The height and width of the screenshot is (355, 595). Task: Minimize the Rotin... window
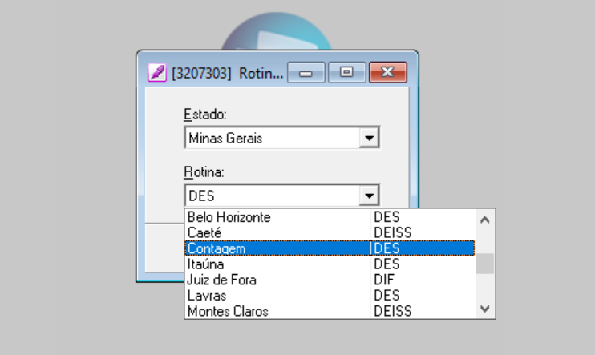click(306, 72)
